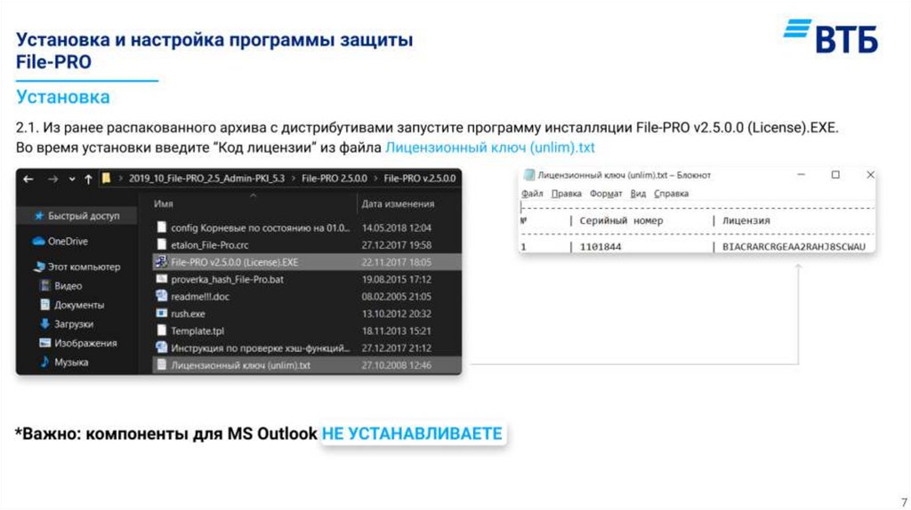Viewport: 911px width, 510px height.
Task: Click the proverka_hash_File-Pro.bat icon
Action: pyautogui.click(x=162, y=279)
